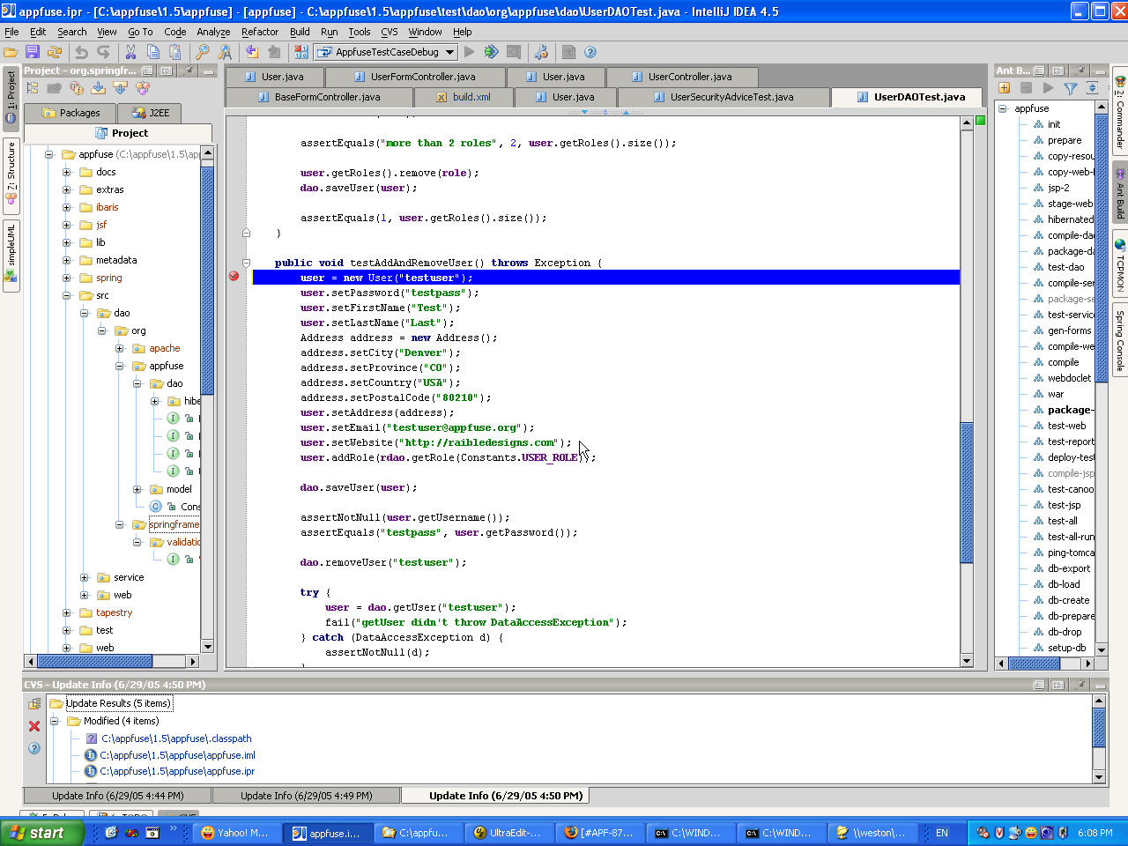Switch to UserFormController.java tab
The image size is (1128, 846).
[x=414, y=77]
